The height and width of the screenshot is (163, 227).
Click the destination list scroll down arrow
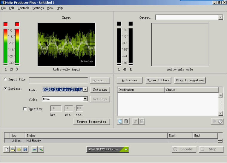click(220, 113)
